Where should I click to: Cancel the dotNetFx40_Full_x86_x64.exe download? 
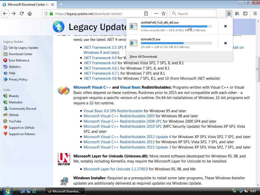225,26
